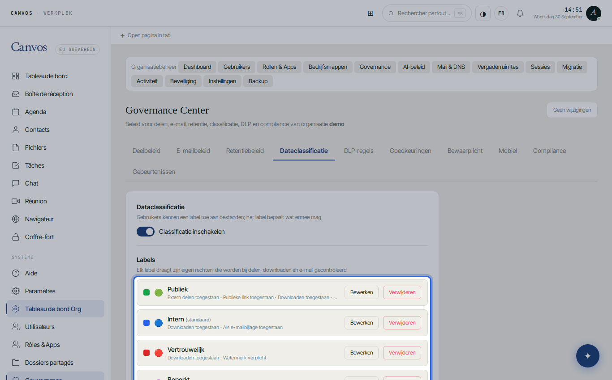Open the notifications bell
Viewport: 612px width, 380px height.
pos(520,13)
